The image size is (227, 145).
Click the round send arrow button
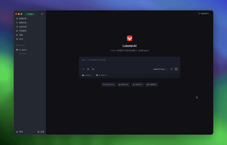pyautogui.click(x=176, y=69)
